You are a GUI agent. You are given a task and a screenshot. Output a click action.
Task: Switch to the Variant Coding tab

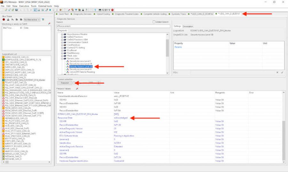103,14
